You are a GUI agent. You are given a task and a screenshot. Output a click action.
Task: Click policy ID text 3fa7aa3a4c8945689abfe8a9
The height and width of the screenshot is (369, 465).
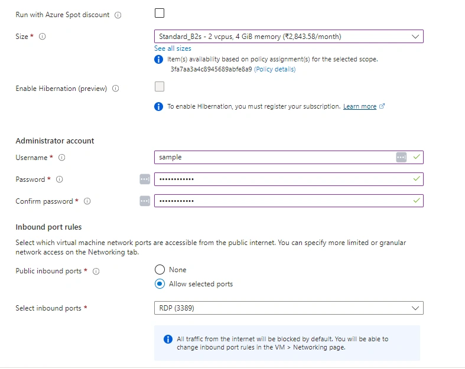coord(211,69)
